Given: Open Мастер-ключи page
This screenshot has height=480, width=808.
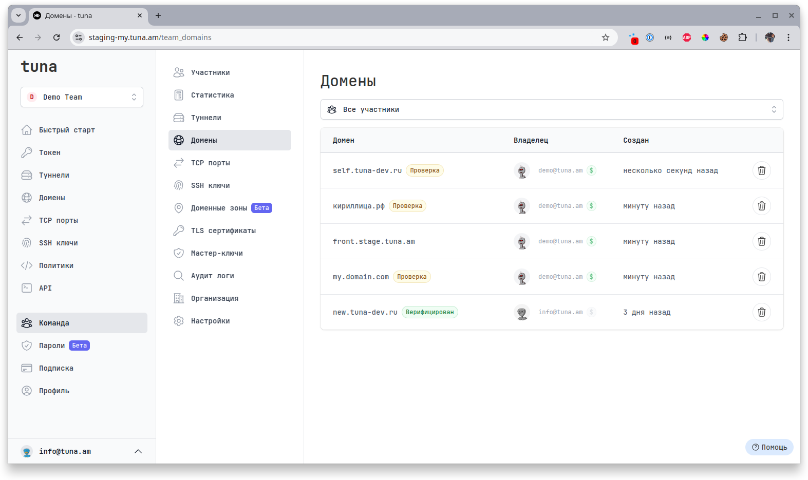Looking at the screenshot, I should pyautogui.click(x=230, y=253).
